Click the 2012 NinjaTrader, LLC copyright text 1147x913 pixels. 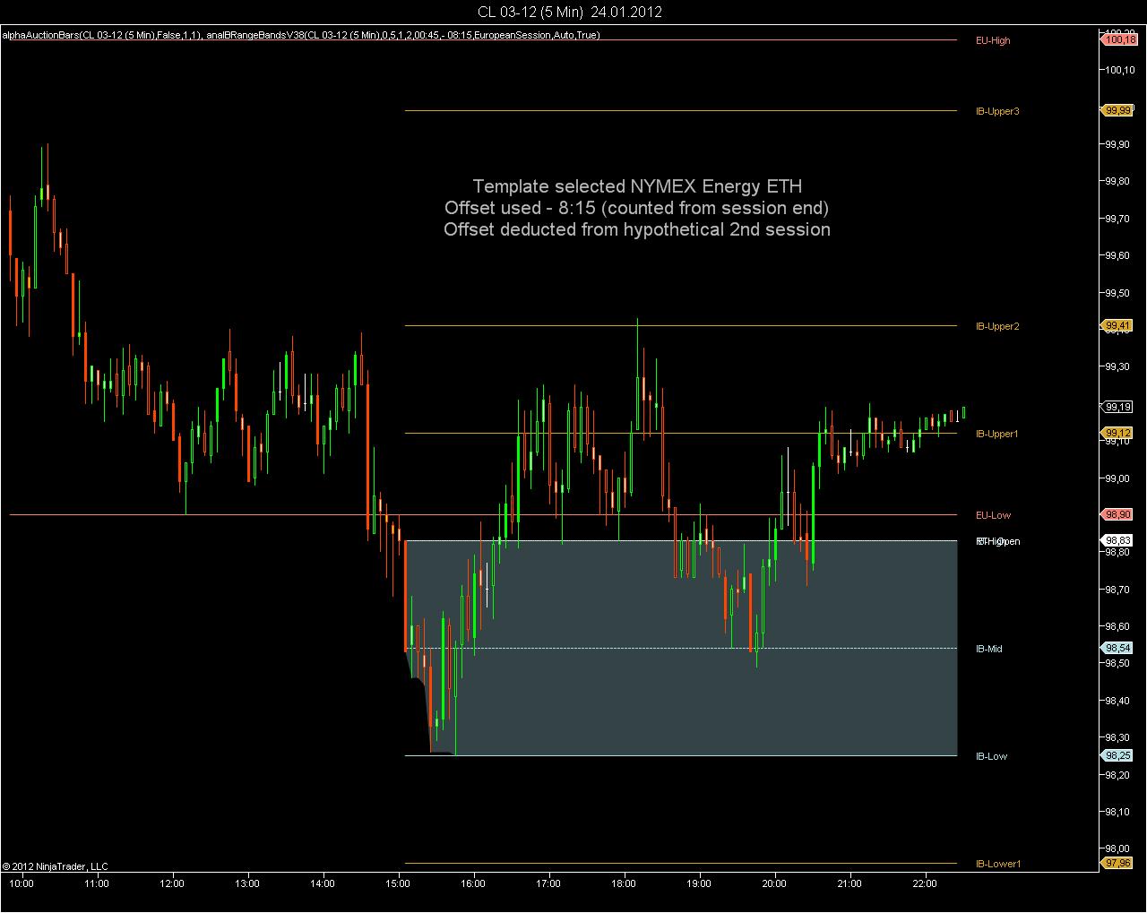pos(55,866)
